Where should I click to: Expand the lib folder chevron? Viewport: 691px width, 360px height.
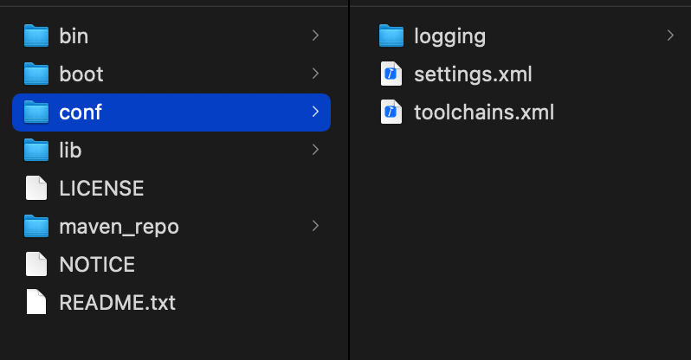pos(315,150)
